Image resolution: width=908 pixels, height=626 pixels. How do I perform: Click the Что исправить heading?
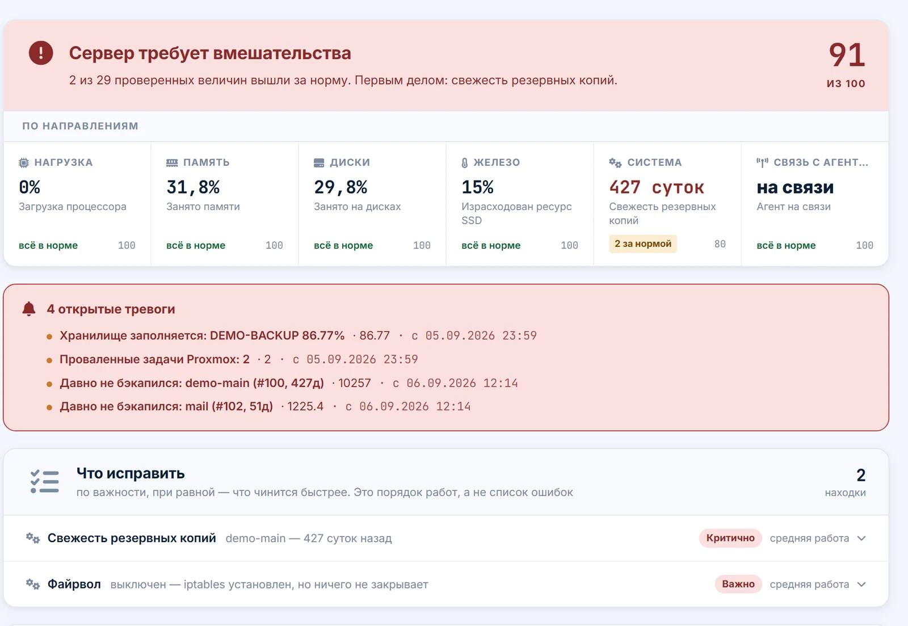click(x=131, y=473)
